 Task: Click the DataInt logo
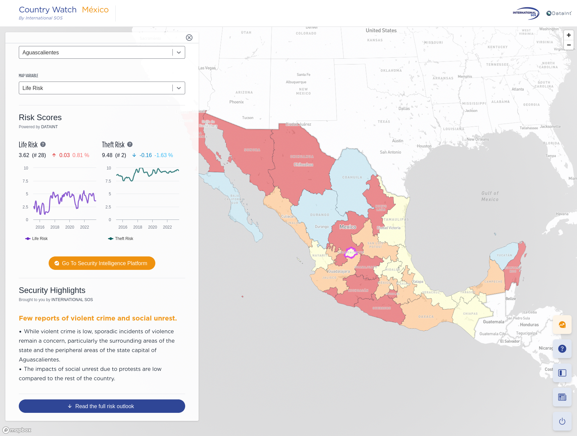tap(558, 13)
